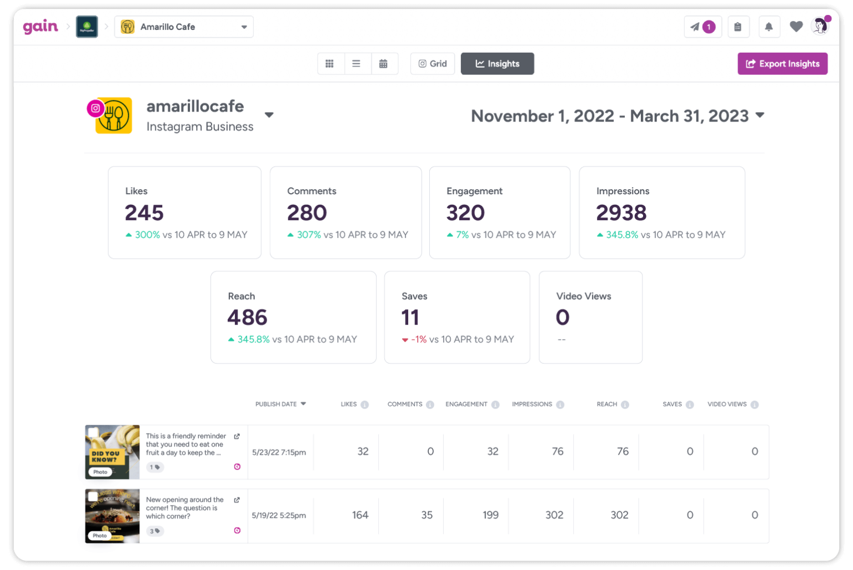Screen dimensions: 853x570
Task: Click the gain logo link
Action: (41, 26)
